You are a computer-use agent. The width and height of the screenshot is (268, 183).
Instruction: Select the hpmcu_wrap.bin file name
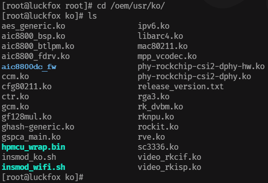point(33,147)
